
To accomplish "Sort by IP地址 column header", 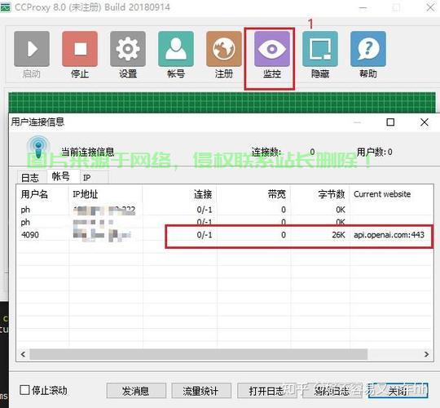I will click(x=106, y=194).
